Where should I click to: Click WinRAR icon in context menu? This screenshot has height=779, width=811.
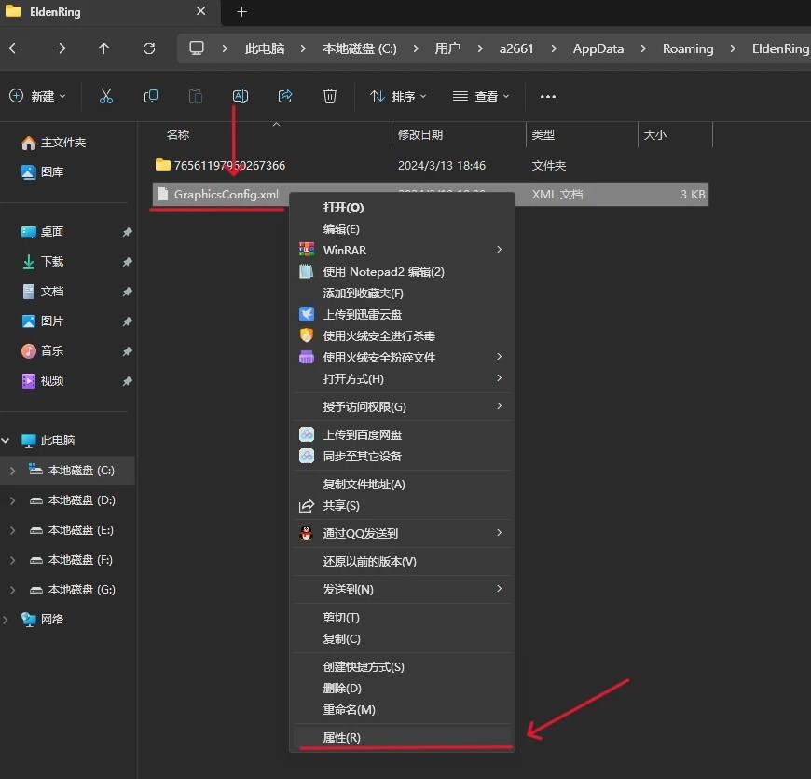306,250
